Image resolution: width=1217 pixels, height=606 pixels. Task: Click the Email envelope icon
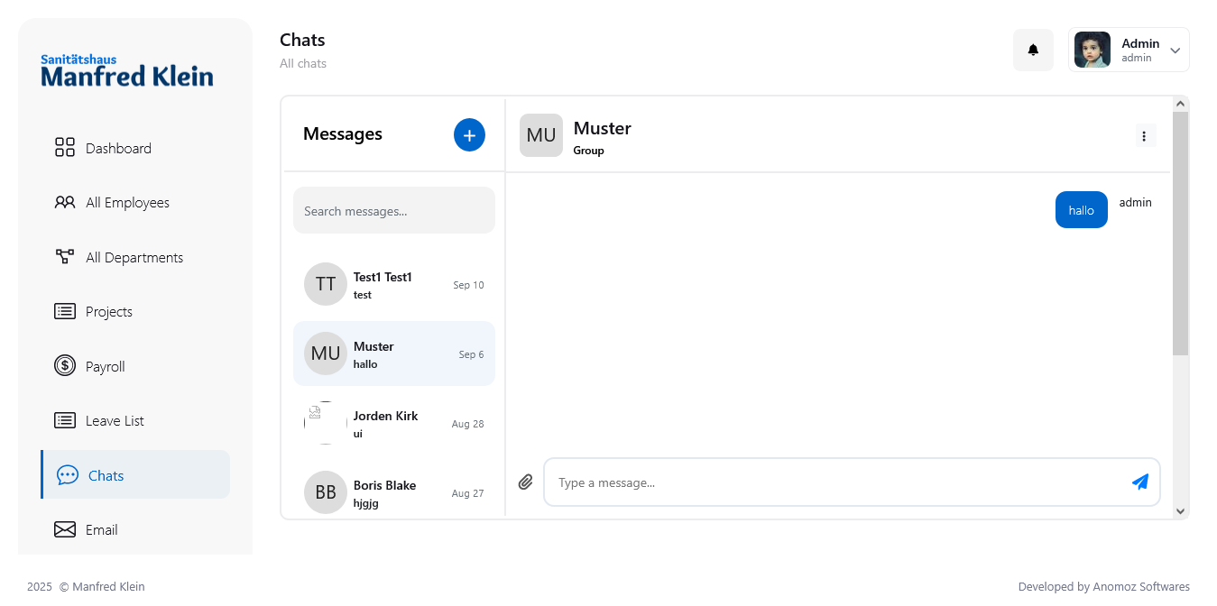point(65,529)
